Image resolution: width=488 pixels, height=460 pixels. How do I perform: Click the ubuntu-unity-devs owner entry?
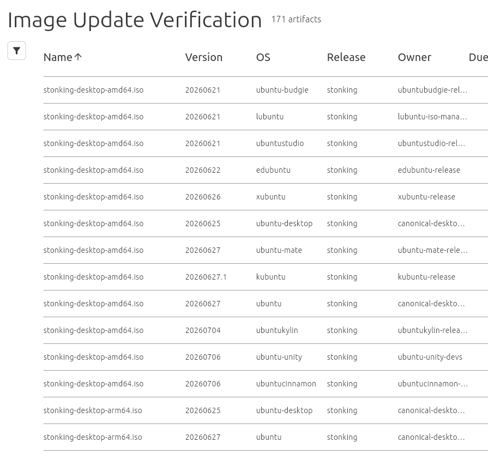tap(430, 357)
